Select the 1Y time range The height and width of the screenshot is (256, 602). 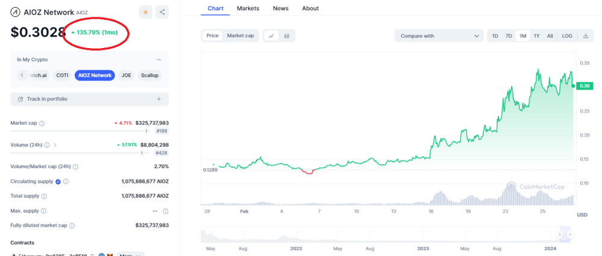click(x=536, y=36)
